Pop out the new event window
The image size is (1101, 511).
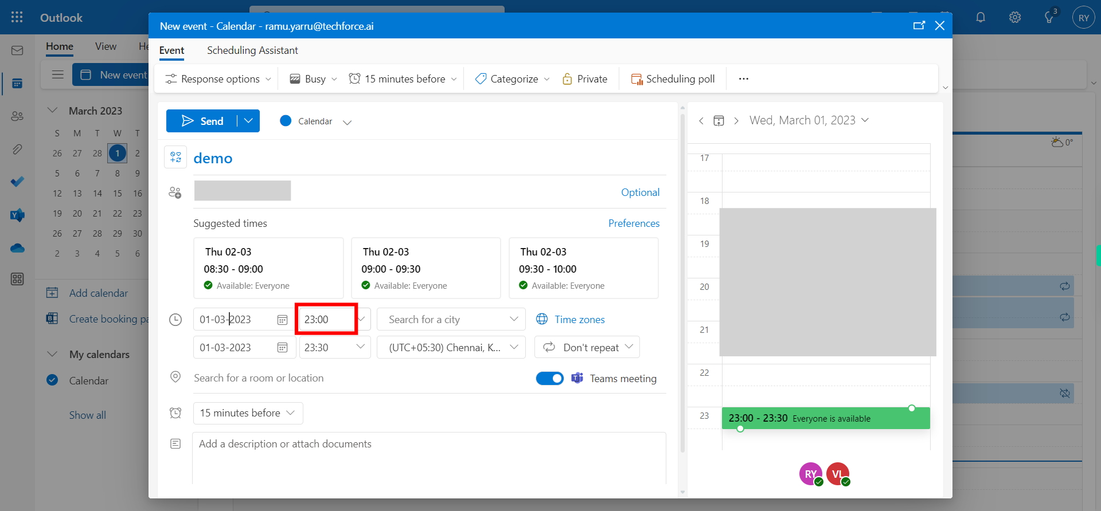click(919, 25)
